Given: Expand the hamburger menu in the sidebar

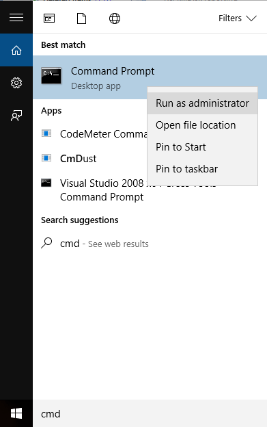Looking at the screenshot, I should 16,18.
